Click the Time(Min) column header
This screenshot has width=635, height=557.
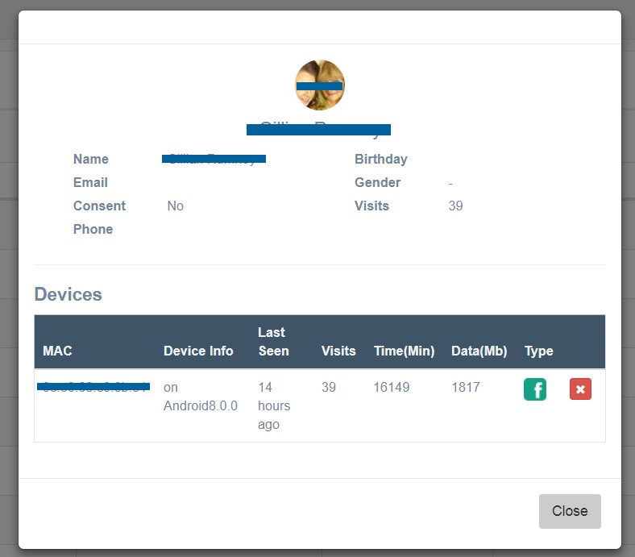(x=405, y=351)
